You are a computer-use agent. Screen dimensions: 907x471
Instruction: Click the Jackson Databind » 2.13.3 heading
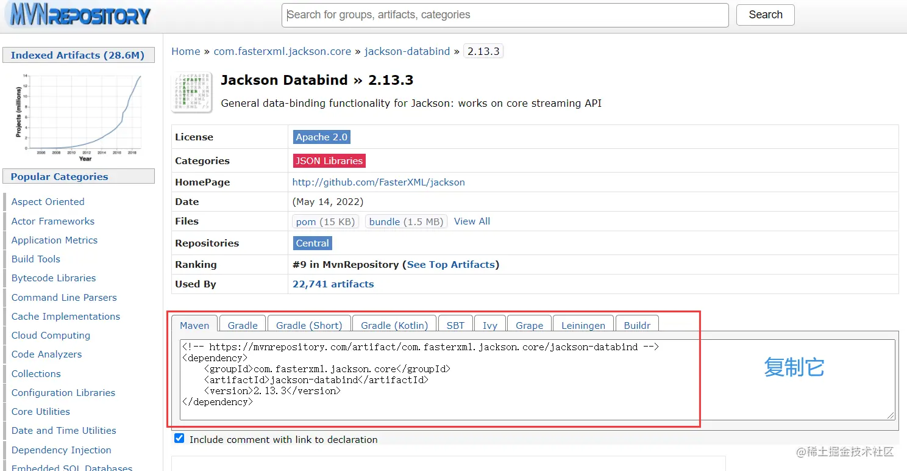click(x=317, y=80)
